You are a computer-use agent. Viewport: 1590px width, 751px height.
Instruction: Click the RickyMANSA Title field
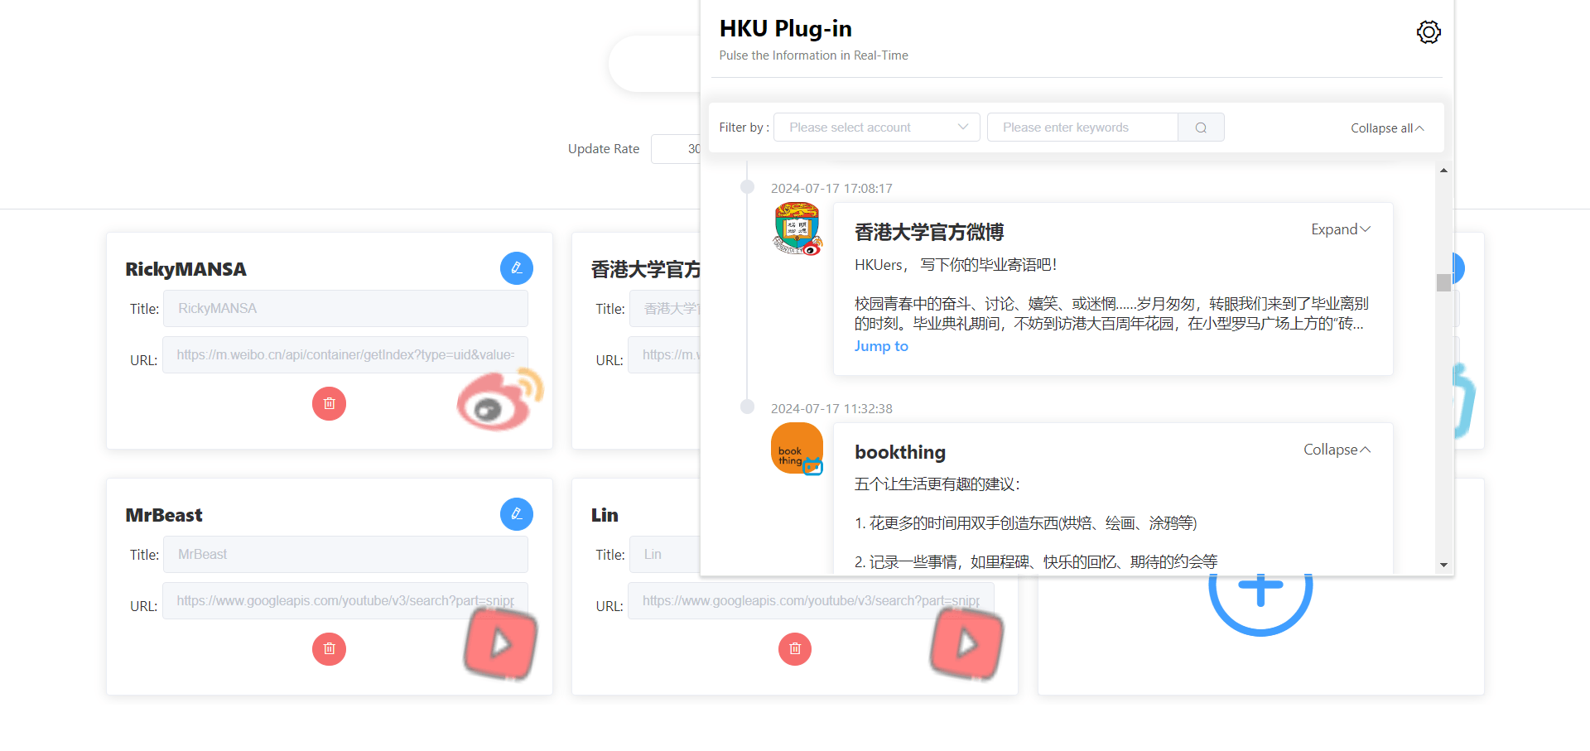[x=345, y=308]
